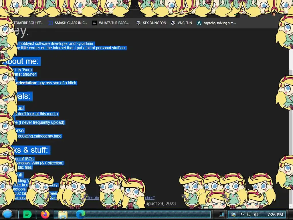
Task: Click the she/her pronouns text
Action: (x=29, y=74)
